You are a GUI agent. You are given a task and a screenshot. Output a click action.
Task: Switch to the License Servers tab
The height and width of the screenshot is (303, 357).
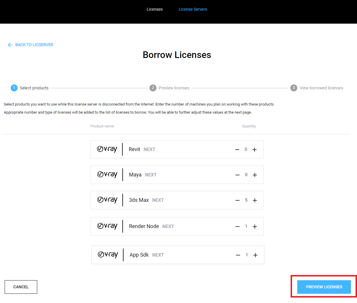tap(193, 9)
